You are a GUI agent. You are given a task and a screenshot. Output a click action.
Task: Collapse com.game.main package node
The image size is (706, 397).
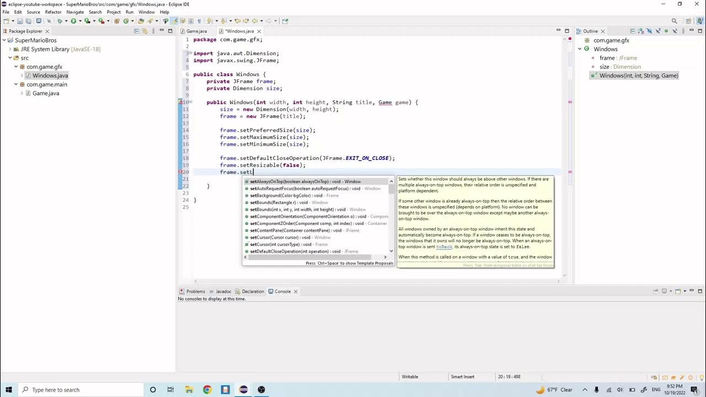(x=16, y=84)
